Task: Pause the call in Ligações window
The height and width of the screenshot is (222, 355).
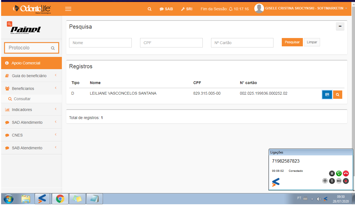Action: (x=332, y=173)
